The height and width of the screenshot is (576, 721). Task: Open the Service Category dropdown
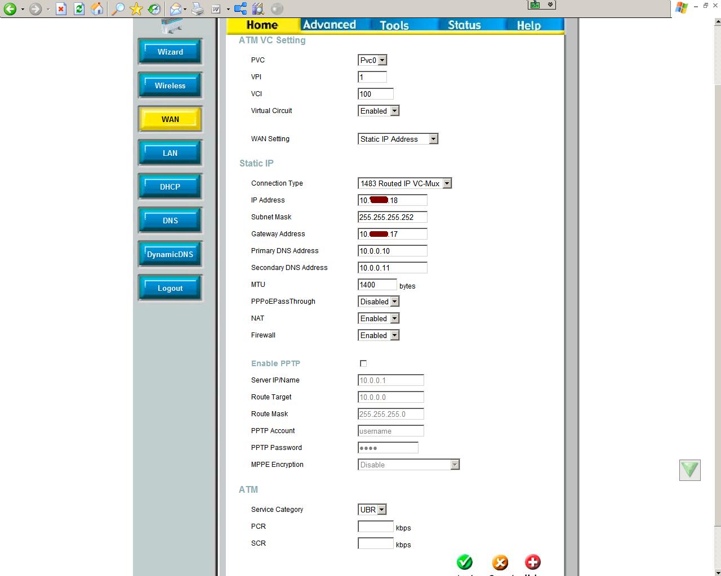(372, 510)
